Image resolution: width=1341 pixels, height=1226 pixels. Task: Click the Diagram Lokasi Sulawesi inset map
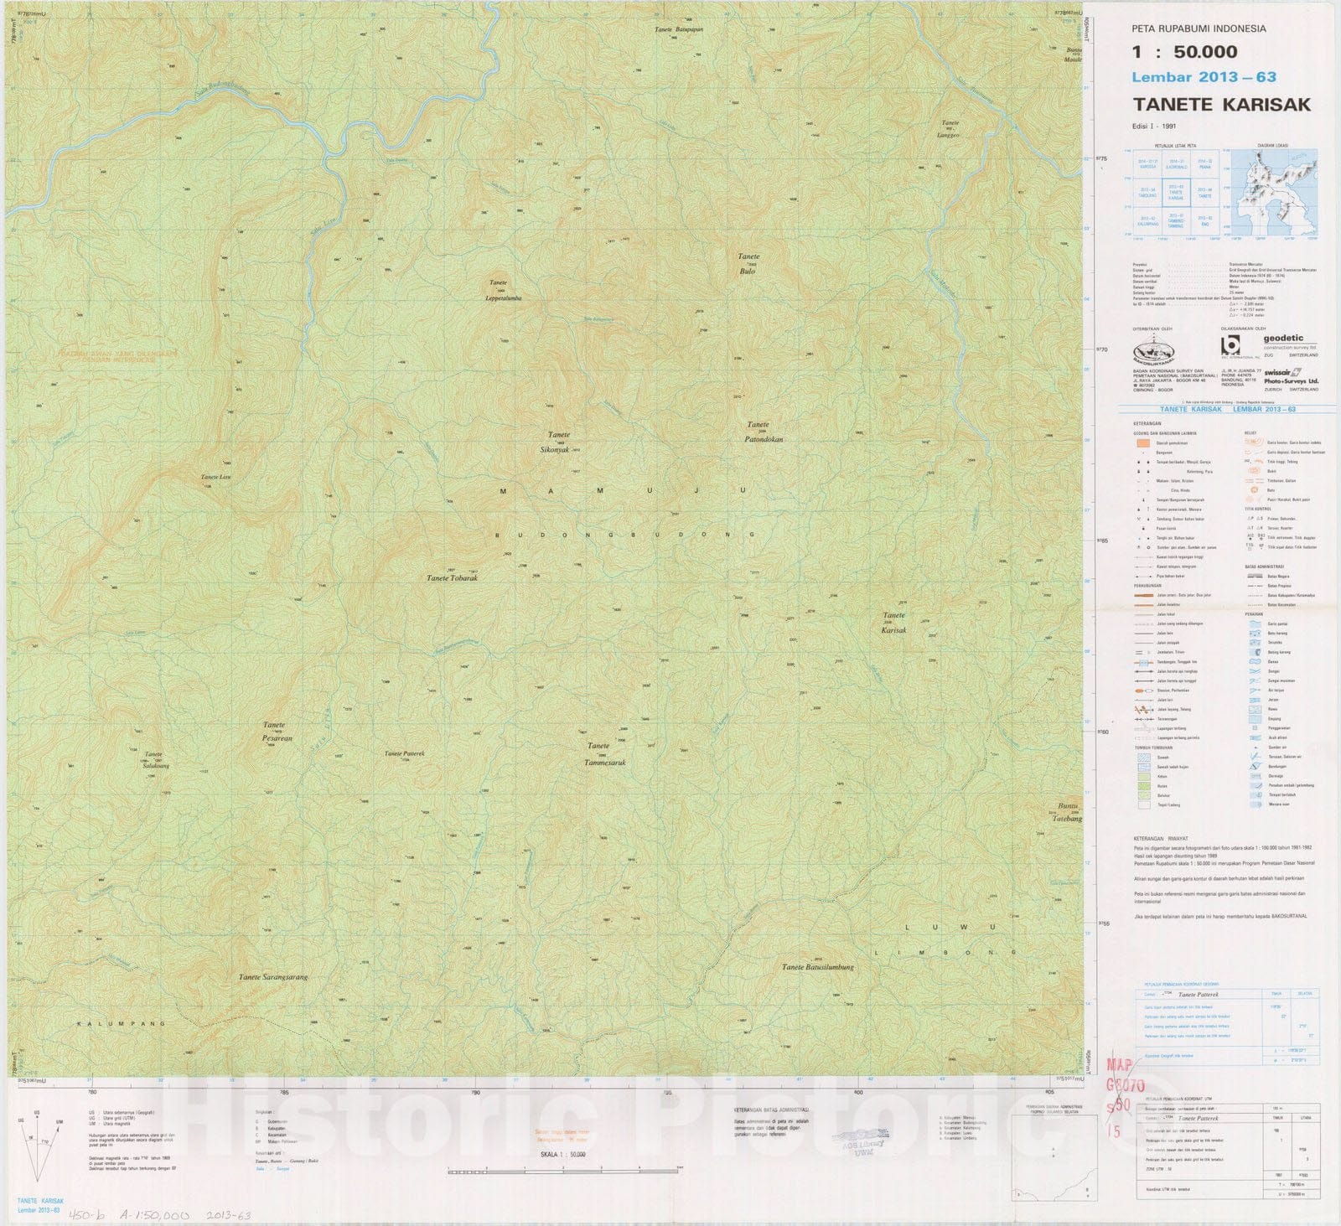tap(1272, 192)
